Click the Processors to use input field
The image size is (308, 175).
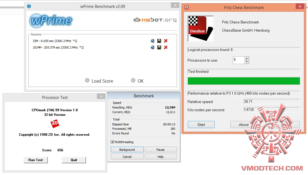pos(239,60)
